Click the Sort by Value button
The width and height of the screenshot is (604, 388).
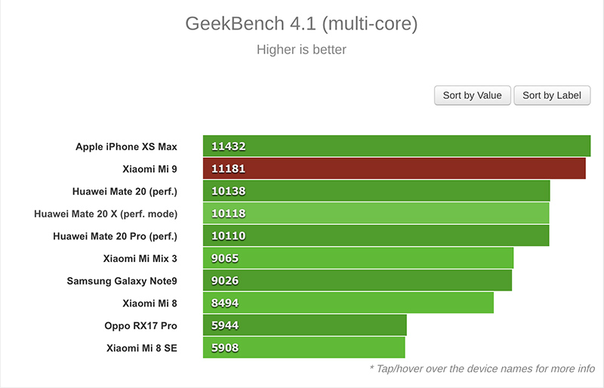(x=472, y=95)
